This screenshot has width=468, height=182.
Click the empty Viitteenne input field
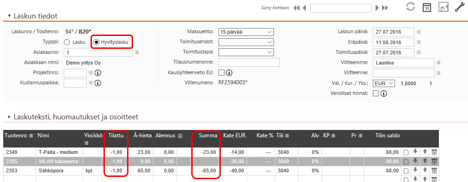(x=404, y=73)
